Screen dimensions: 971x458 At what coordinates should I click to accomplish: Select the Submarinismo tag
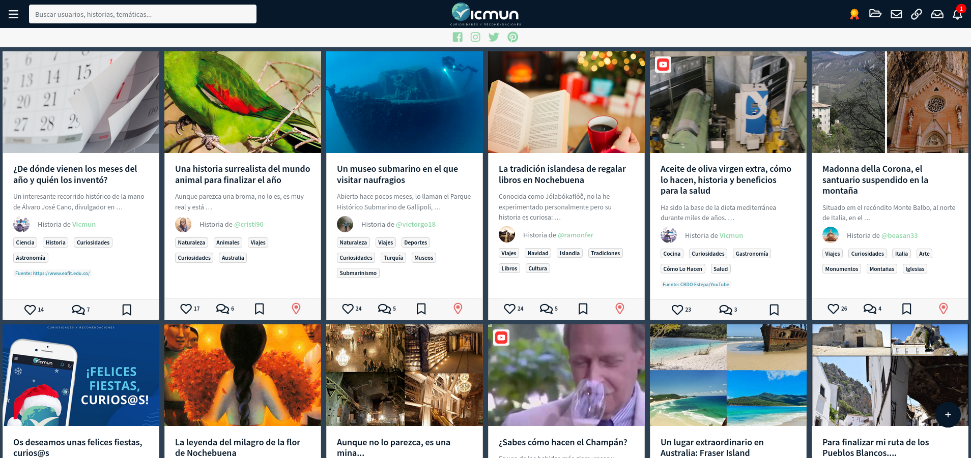tap(358, 273)
